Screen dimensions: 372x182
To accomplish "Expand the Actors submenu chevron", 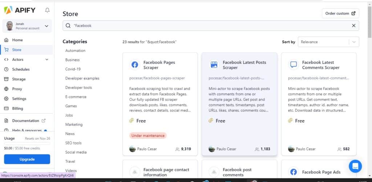I will click(x=47, y=59).
